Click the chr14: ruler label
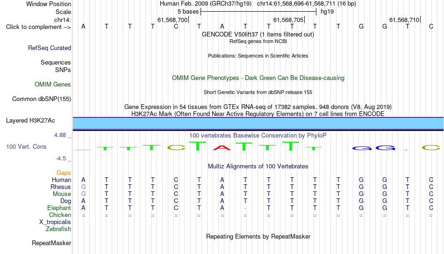The image size is (444, 254). (x=63, y=20)
